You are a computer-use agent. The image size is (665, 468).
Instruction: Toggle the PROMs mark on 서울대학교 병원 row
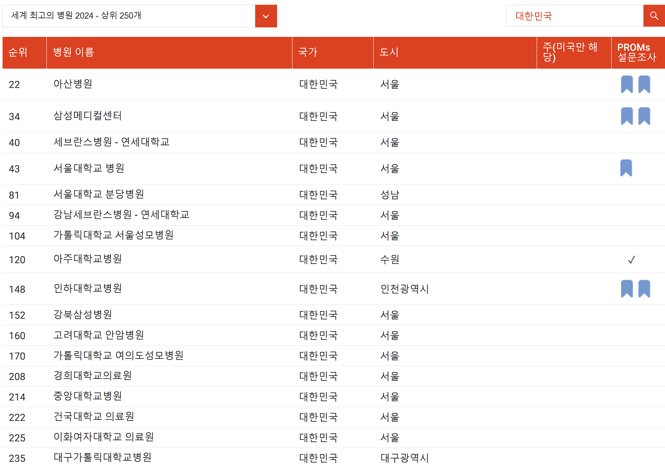click(x=627, y=169)
